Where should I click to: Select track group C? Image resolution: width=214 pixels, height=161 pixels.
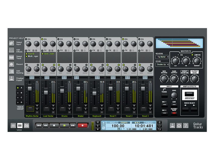[x=20, y=97]
